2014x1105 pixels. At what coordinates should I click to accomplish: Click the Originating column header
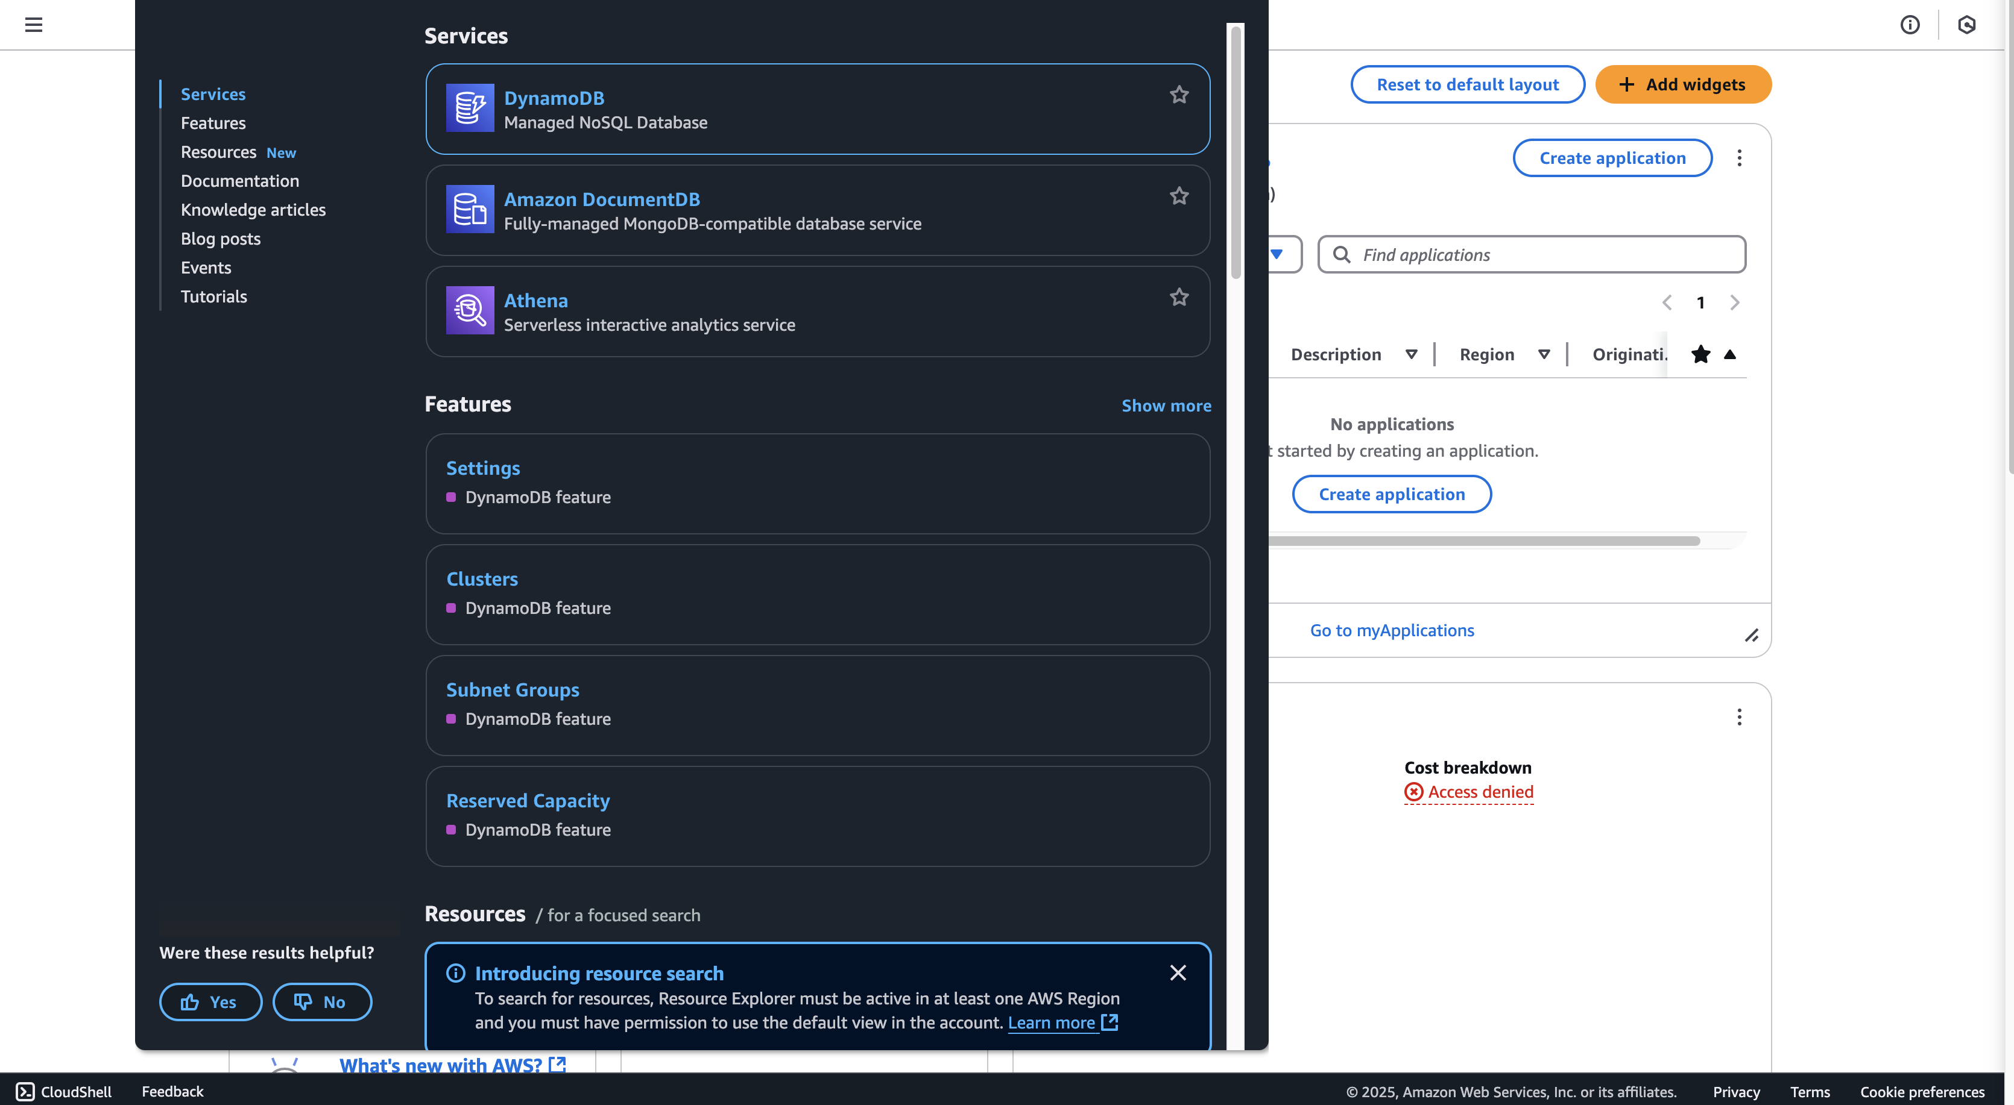(1629, 355)
